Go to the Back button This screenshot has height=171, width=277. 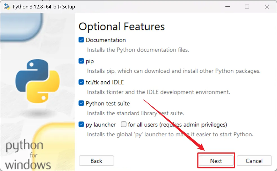tap(96, 161)
